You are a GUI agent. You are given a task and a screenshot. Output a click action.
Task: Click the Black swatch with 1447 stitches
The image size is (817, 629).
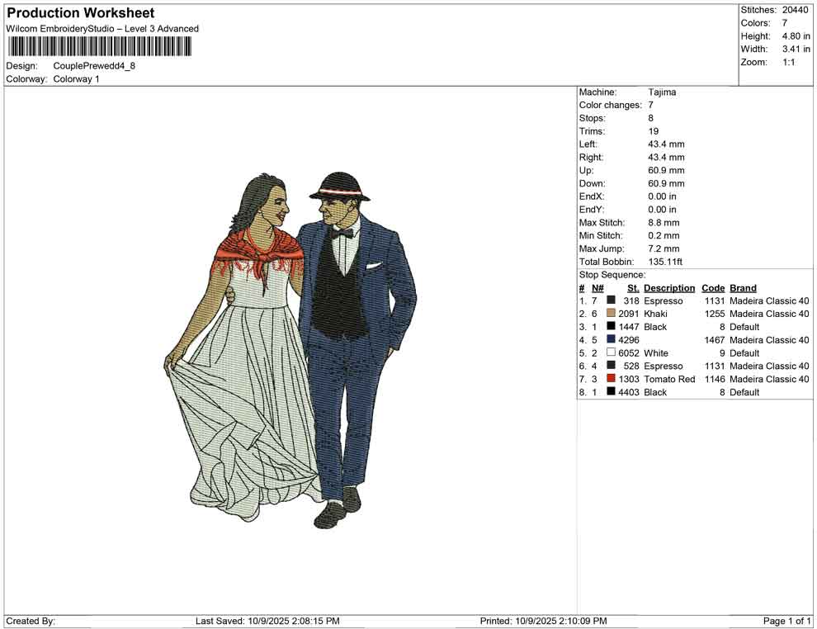611,327
